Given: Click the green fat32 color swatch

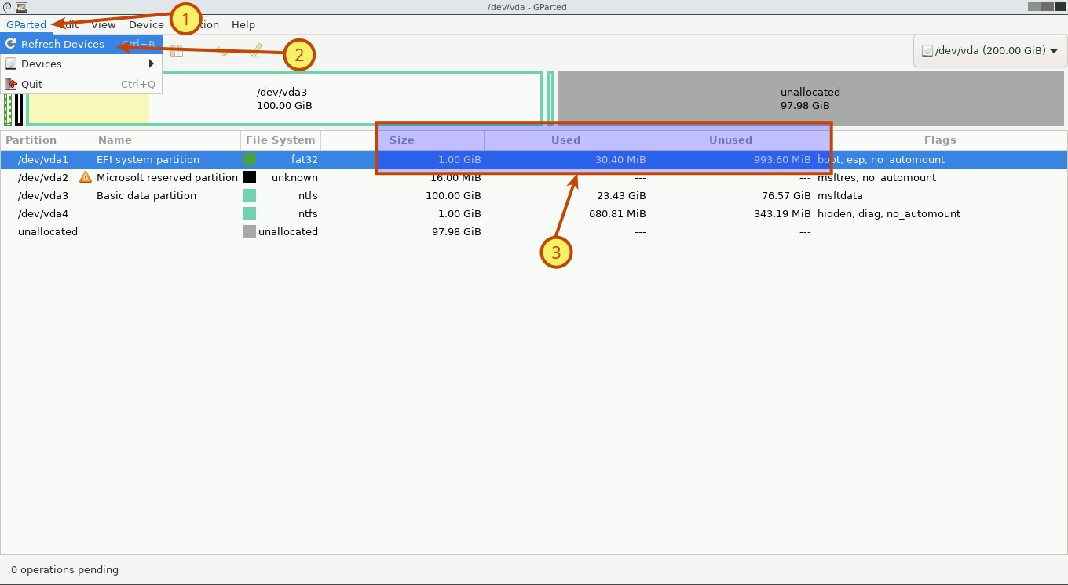Looking at the screenshot, I should tap(250, 159).
